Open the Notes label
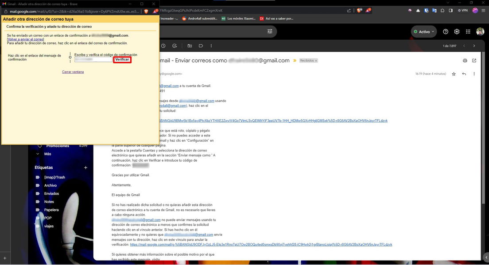Image resolution: width=489 pixels, height=265 pixels. (49, 201)
